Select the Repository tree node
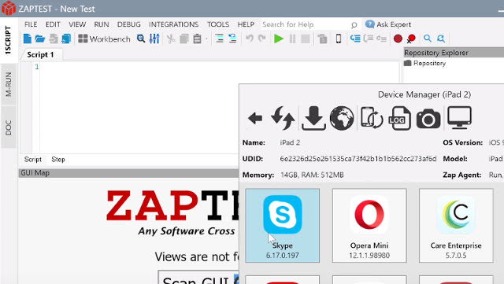 pos(425,63)
